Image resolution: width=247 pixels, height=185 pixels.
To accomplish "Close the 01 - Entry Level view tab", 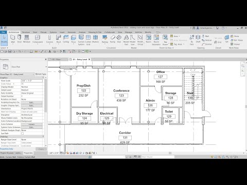I will click(x=89, y=60).
